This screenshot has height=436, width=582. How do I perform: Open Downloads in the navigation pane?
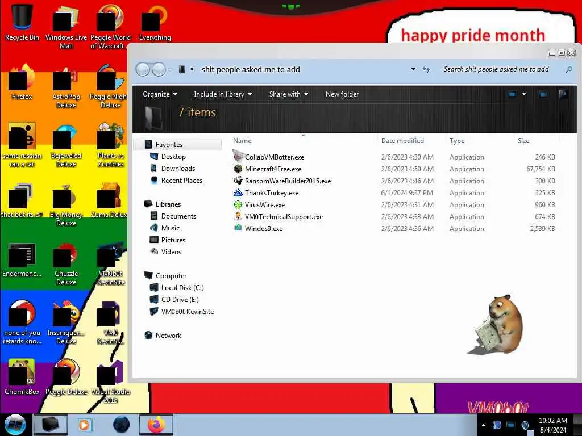178,168
